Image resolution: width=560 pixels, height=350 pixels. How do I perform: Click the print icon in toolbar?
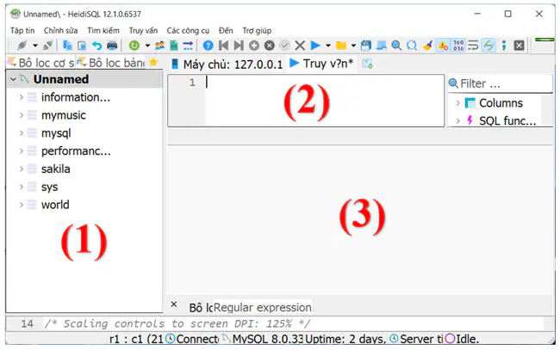[112, 46]
